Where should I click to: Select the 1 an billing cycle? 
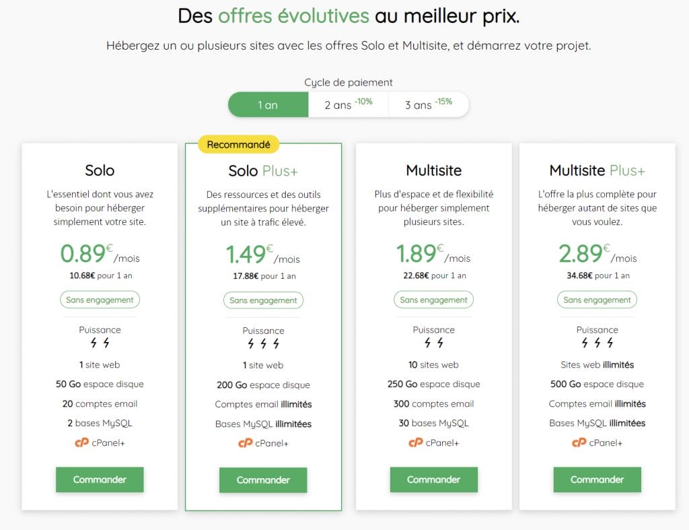268,104
